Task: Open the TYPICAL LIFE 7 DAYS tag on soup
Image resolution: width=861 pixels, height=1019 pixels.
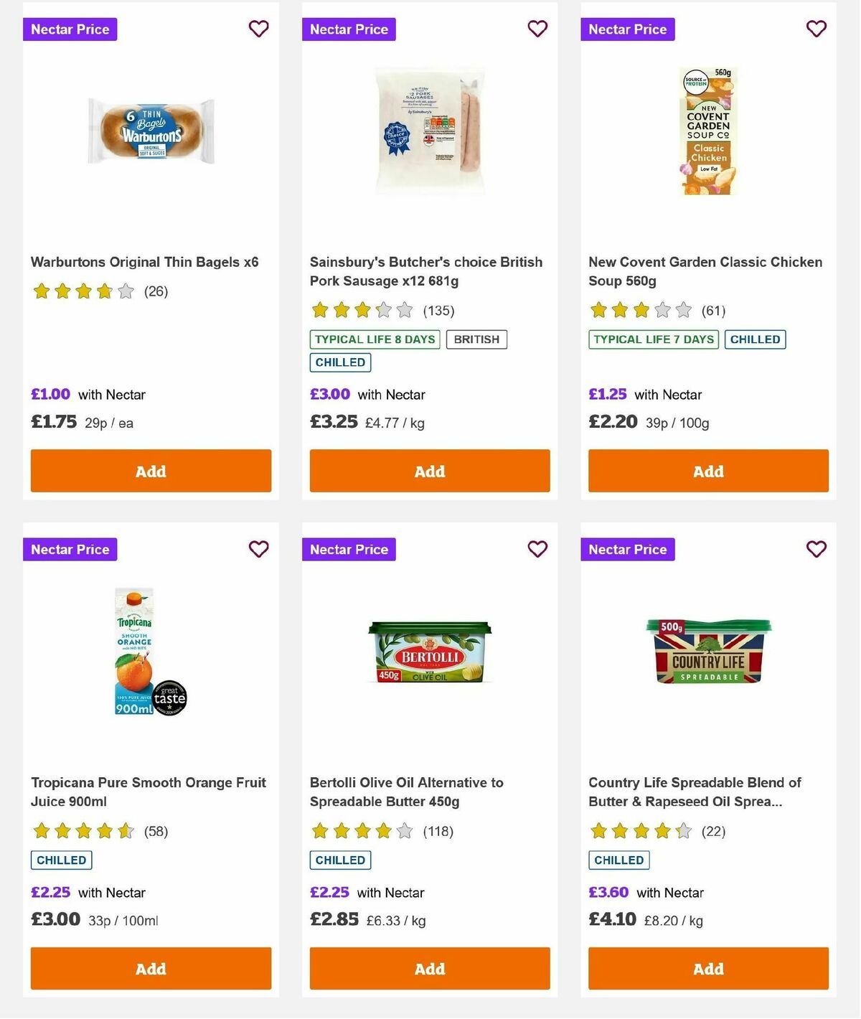Action: [653, 339]
